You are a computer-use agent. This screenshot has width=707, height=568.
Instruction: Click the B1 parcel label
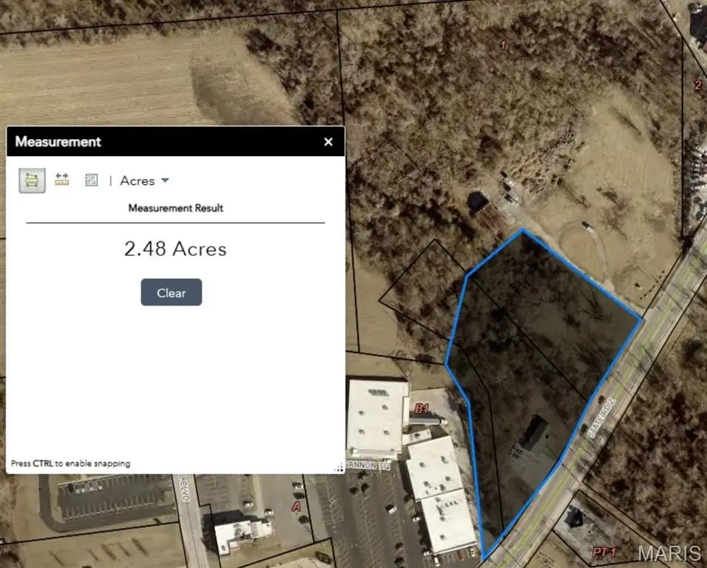pos(421,408)
